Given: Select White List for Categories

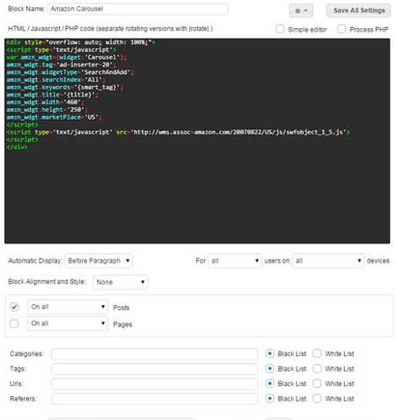Looking at the screenshot, I should [317, 353].
